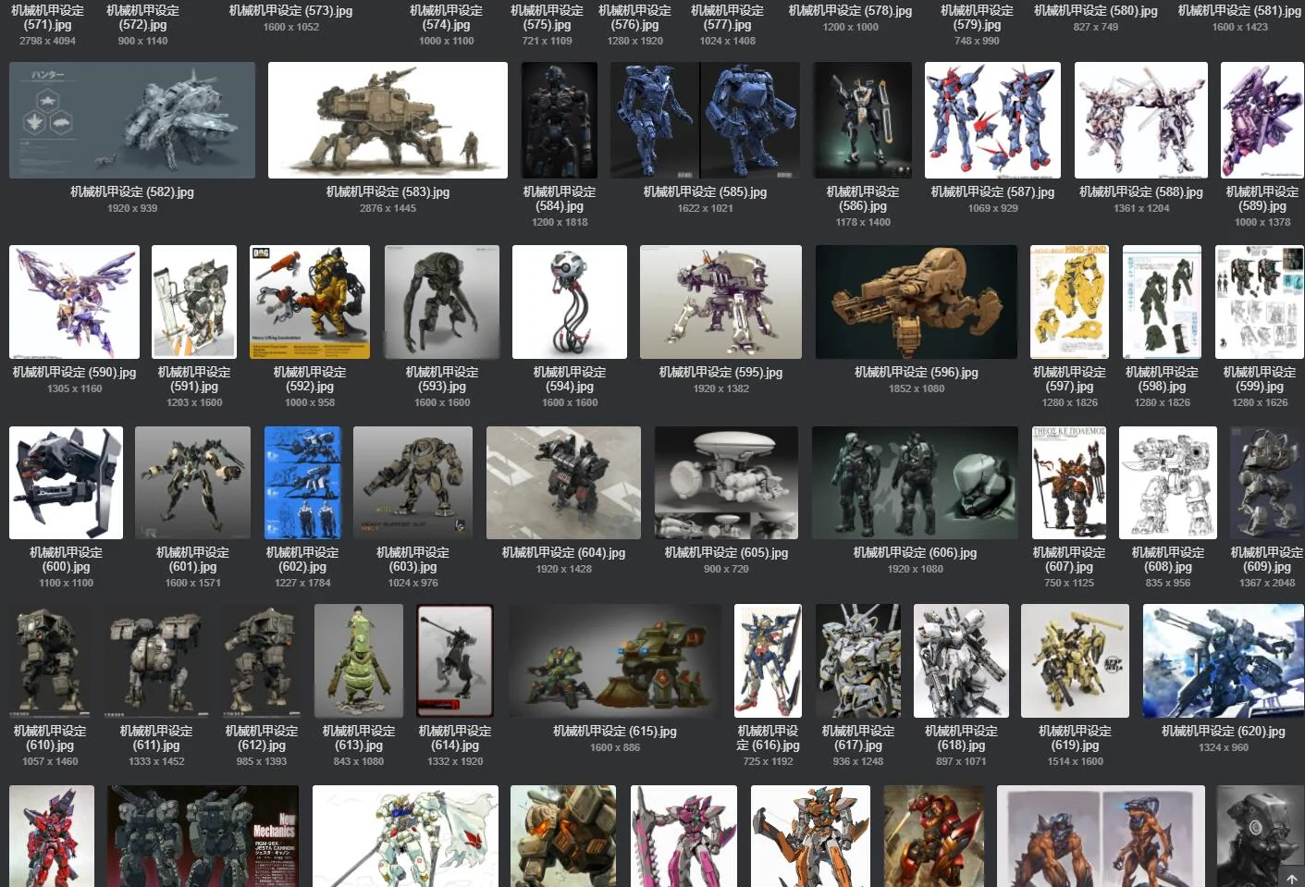Open thumbnail 机械机甲设定 (612).jpg

coord(262,661)
